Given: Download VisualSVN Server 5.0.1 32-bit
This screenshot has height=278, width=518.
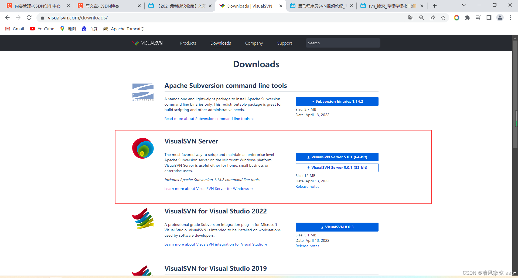Looking at the screenshot, I should click(337, 168).
